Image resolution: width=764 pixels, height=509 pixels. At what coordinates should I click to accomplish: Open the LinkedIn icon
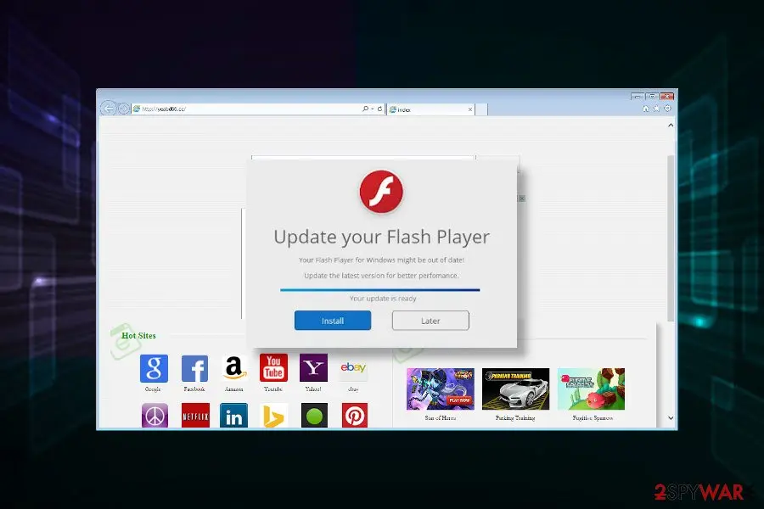click(x=234, y=416)
